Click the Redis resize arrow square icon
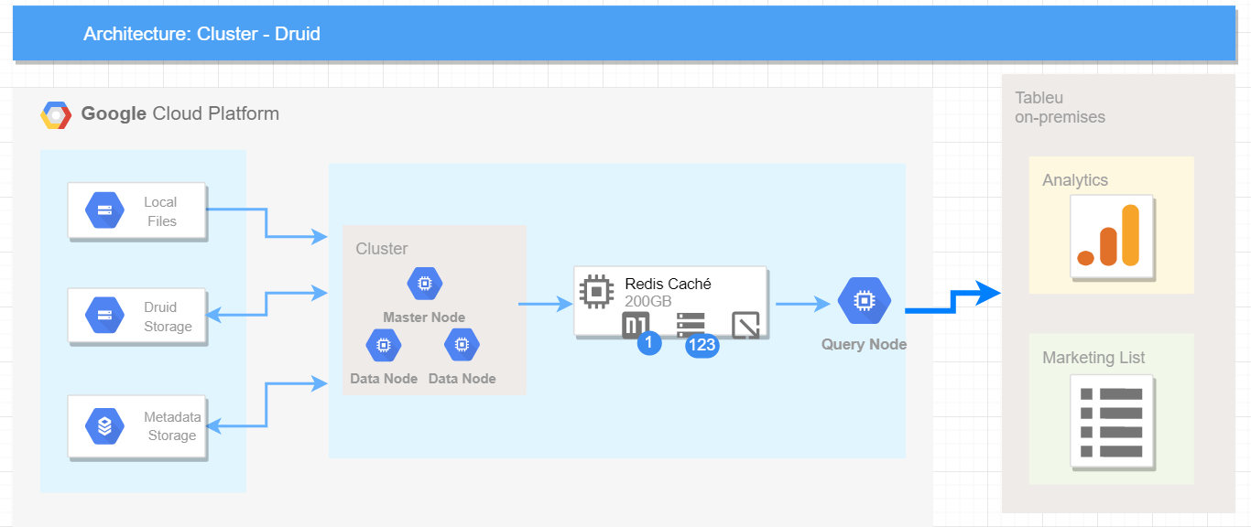Screen dimensions: 1251x527 (745, 325)
